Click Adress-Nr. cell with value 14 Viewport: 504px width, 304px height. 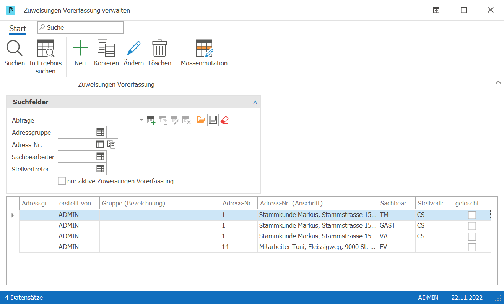[239, 247]
